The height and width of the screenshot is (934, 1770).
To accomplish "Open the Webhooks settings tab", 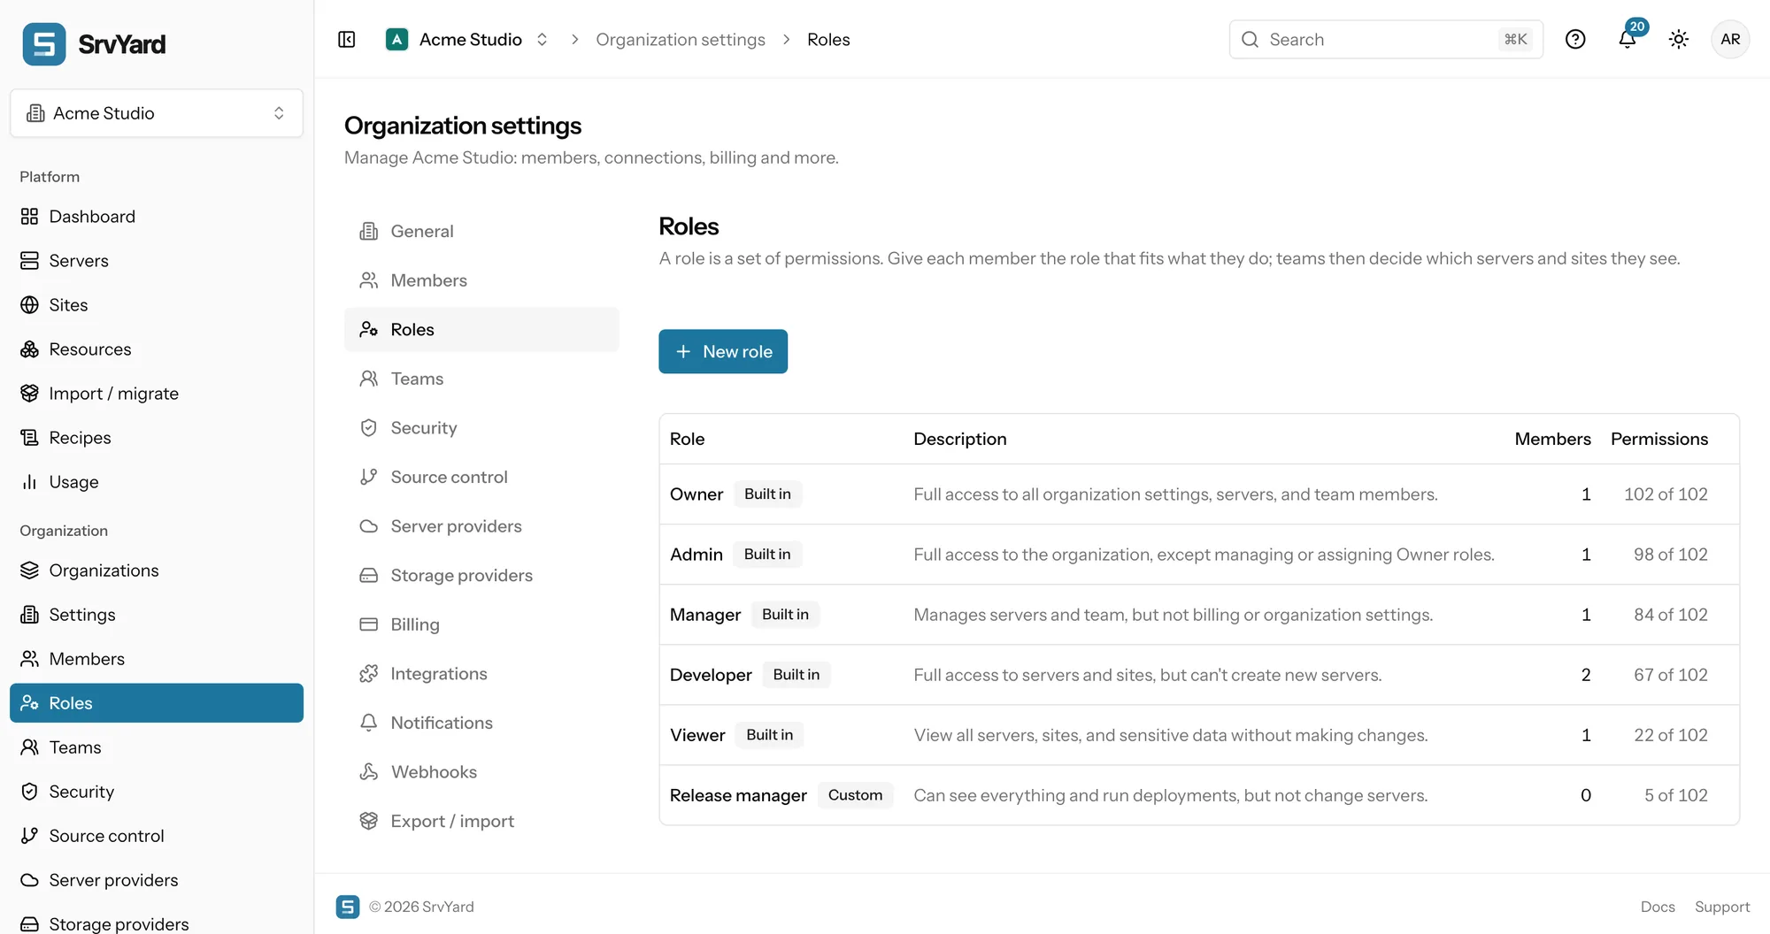I will click(x=481, y=772).
